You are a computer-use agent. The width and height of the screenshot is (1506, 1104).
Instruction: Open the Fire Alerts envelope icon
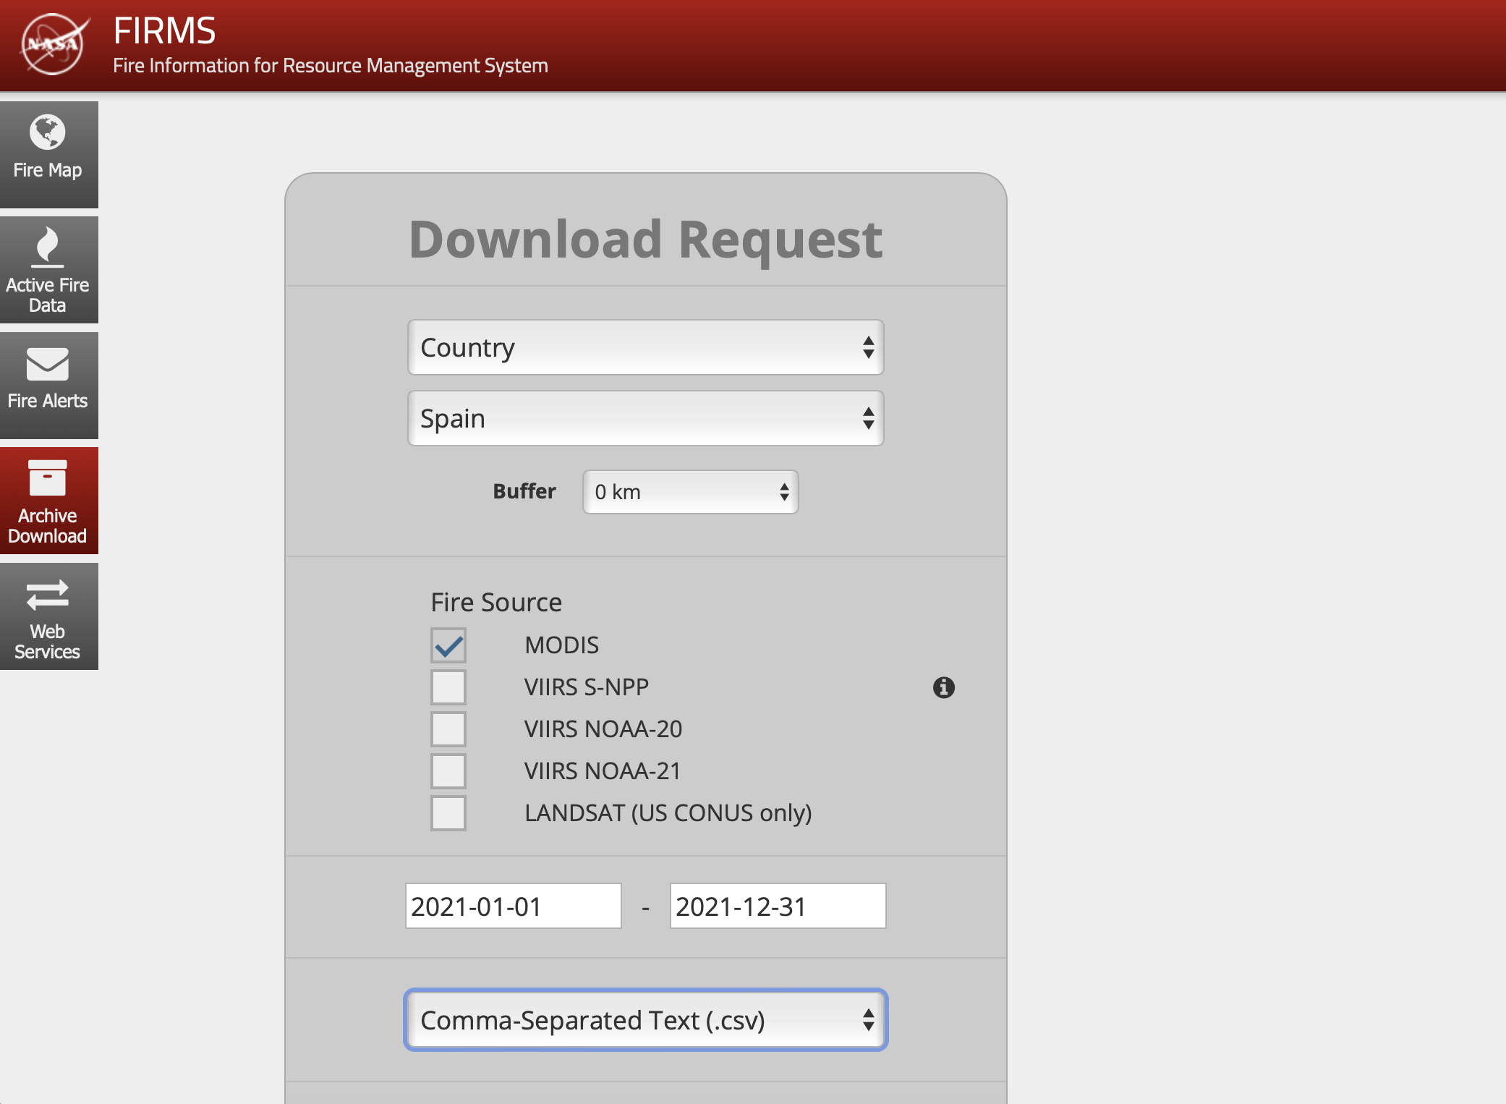[48, 364]
